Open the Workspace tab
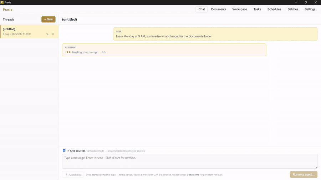 (240, 9)
